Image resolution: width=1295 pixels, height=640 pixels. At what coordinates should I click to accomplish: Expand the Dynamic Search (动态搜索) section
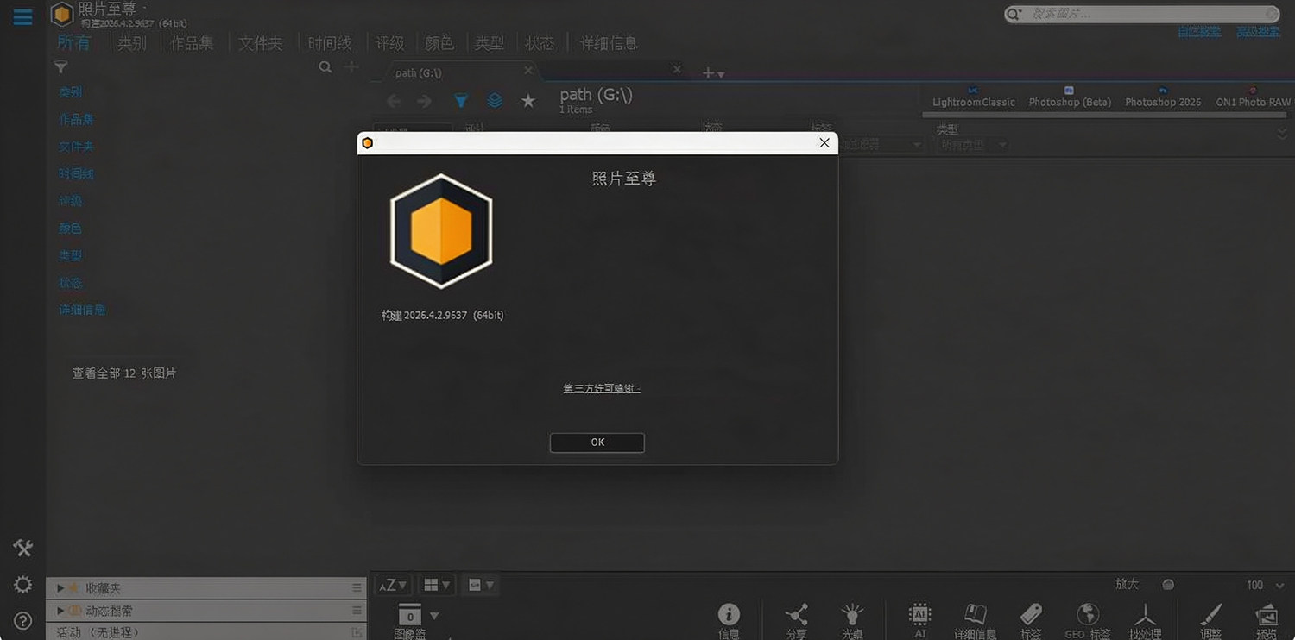[60, 610]
